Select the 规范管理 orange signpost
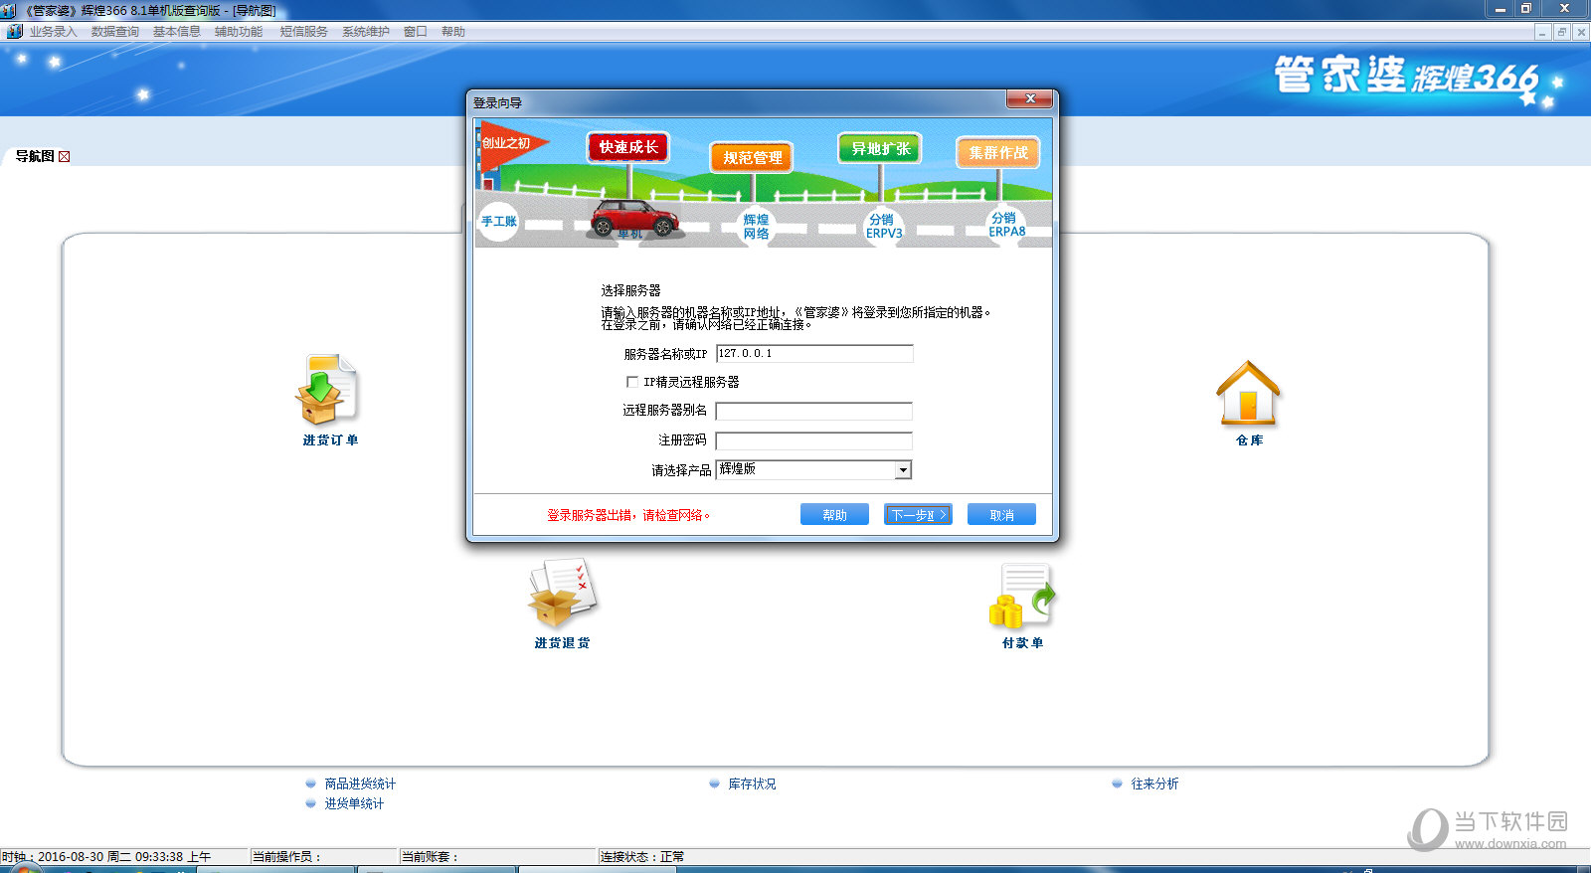The height and width of the screenshot is (873, 1591). pos(752,157)
